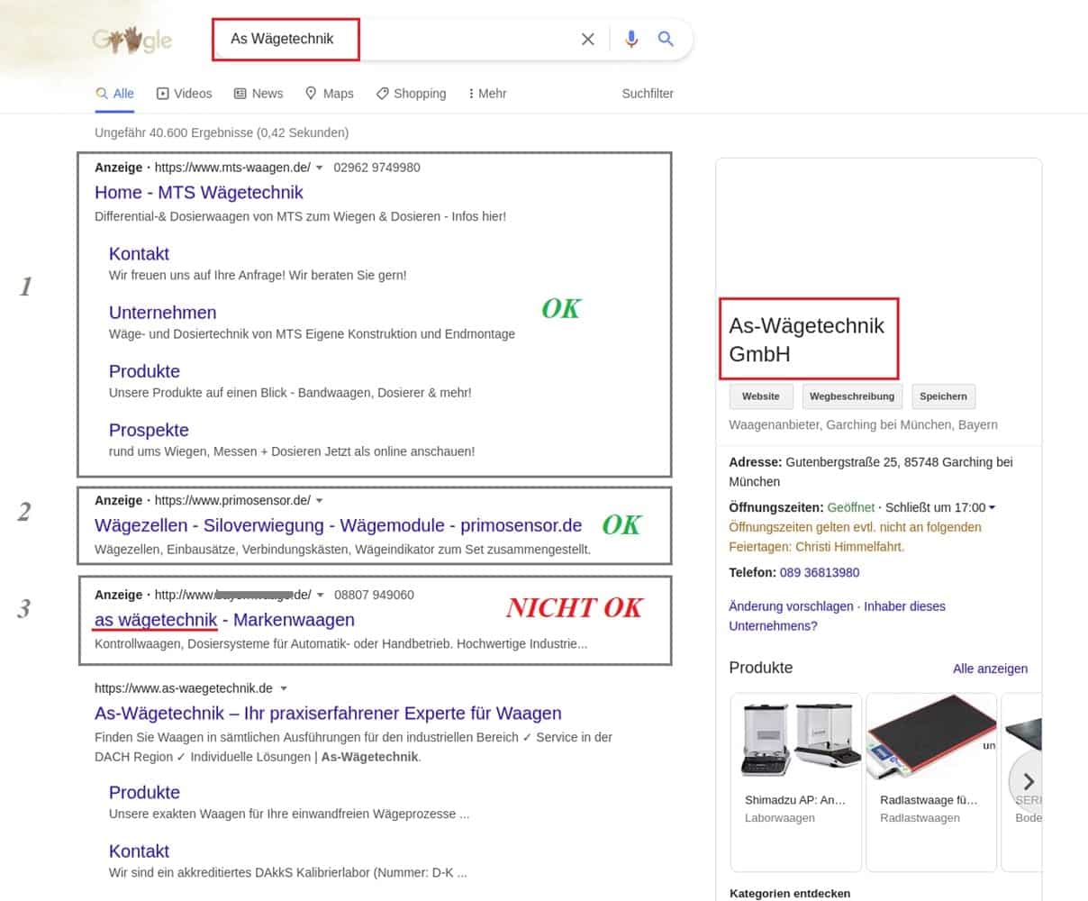The height and width of the screenshot is (901, 1088).
Task: Click Änderung vorschlagen link
Action: pyautogui.click(x=791, y=606)
